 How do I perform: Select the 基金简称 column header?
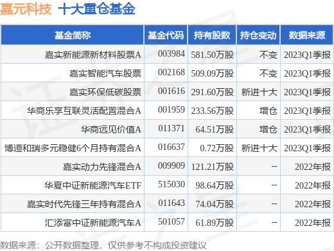[x=73, y=35]
